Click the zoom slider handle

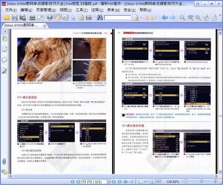[x=201, y=181]
